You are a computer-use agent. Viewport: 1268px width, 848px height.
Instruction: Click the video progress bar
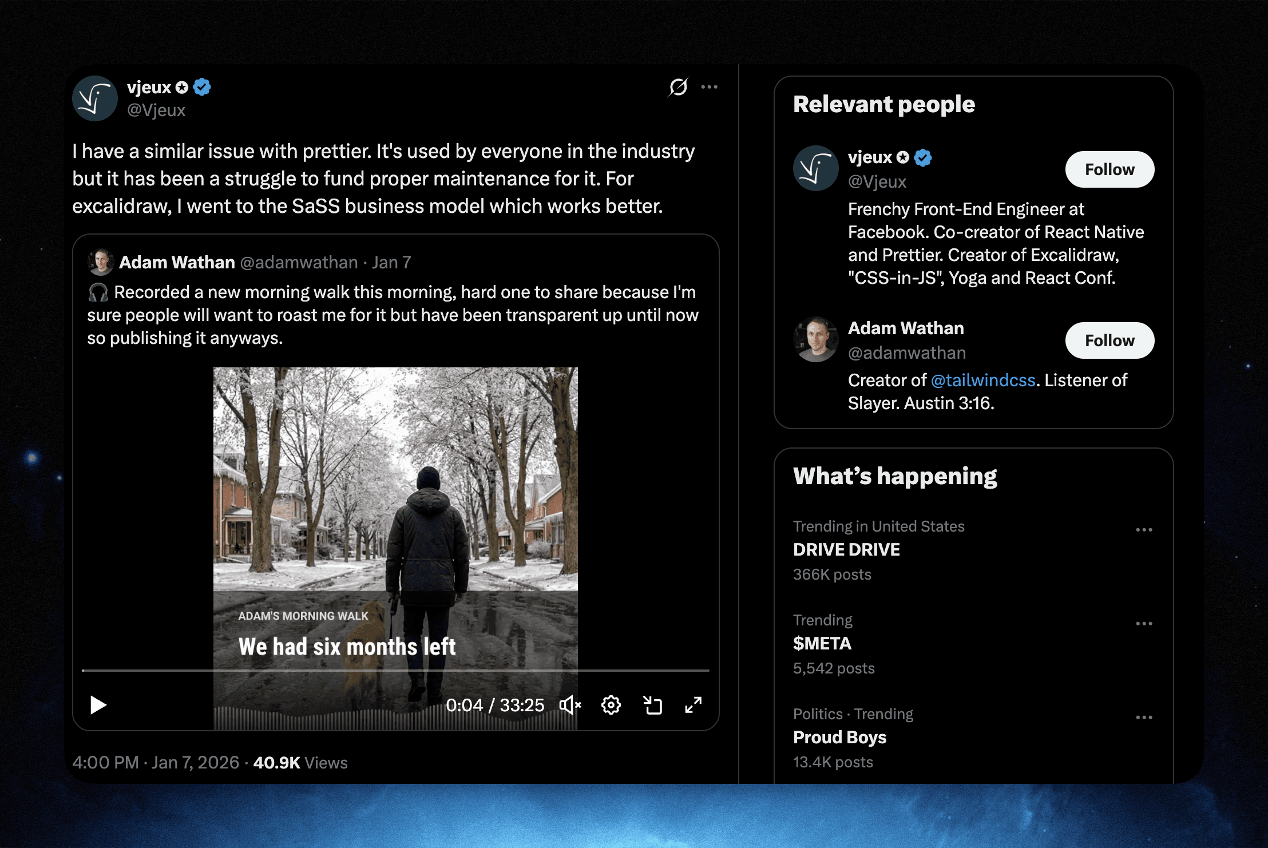(395, 670)
